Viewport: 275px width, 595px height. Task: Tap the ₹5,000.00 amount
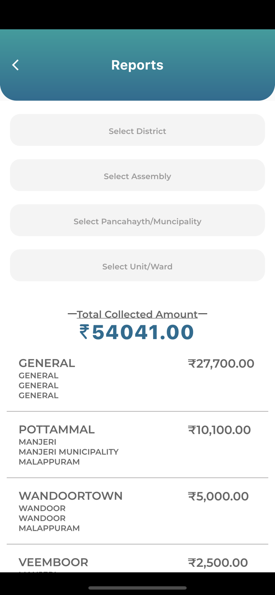tap(218, 496)
